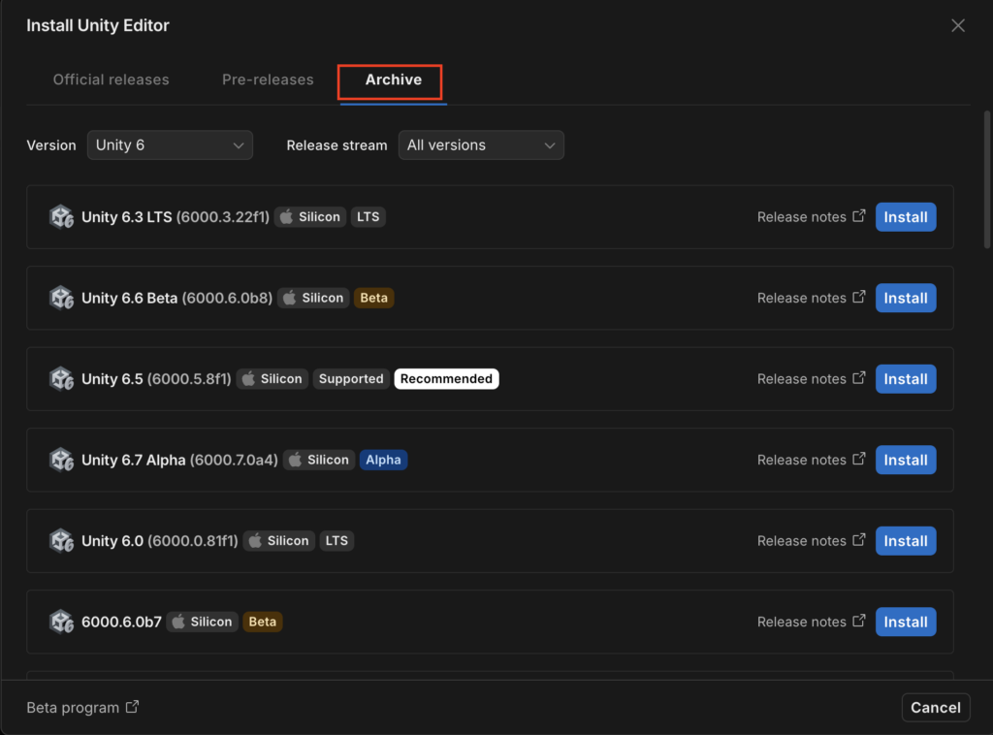Click the Install Unity Editor heading
The width and height of the screenshot is (993, 735).
(98, 25)
